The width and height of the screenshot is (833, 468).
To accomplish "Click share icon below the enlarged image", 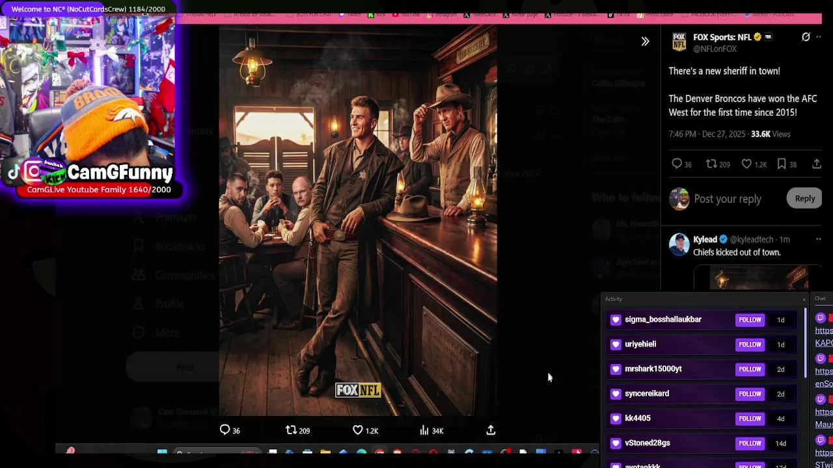I will [491, 430].
